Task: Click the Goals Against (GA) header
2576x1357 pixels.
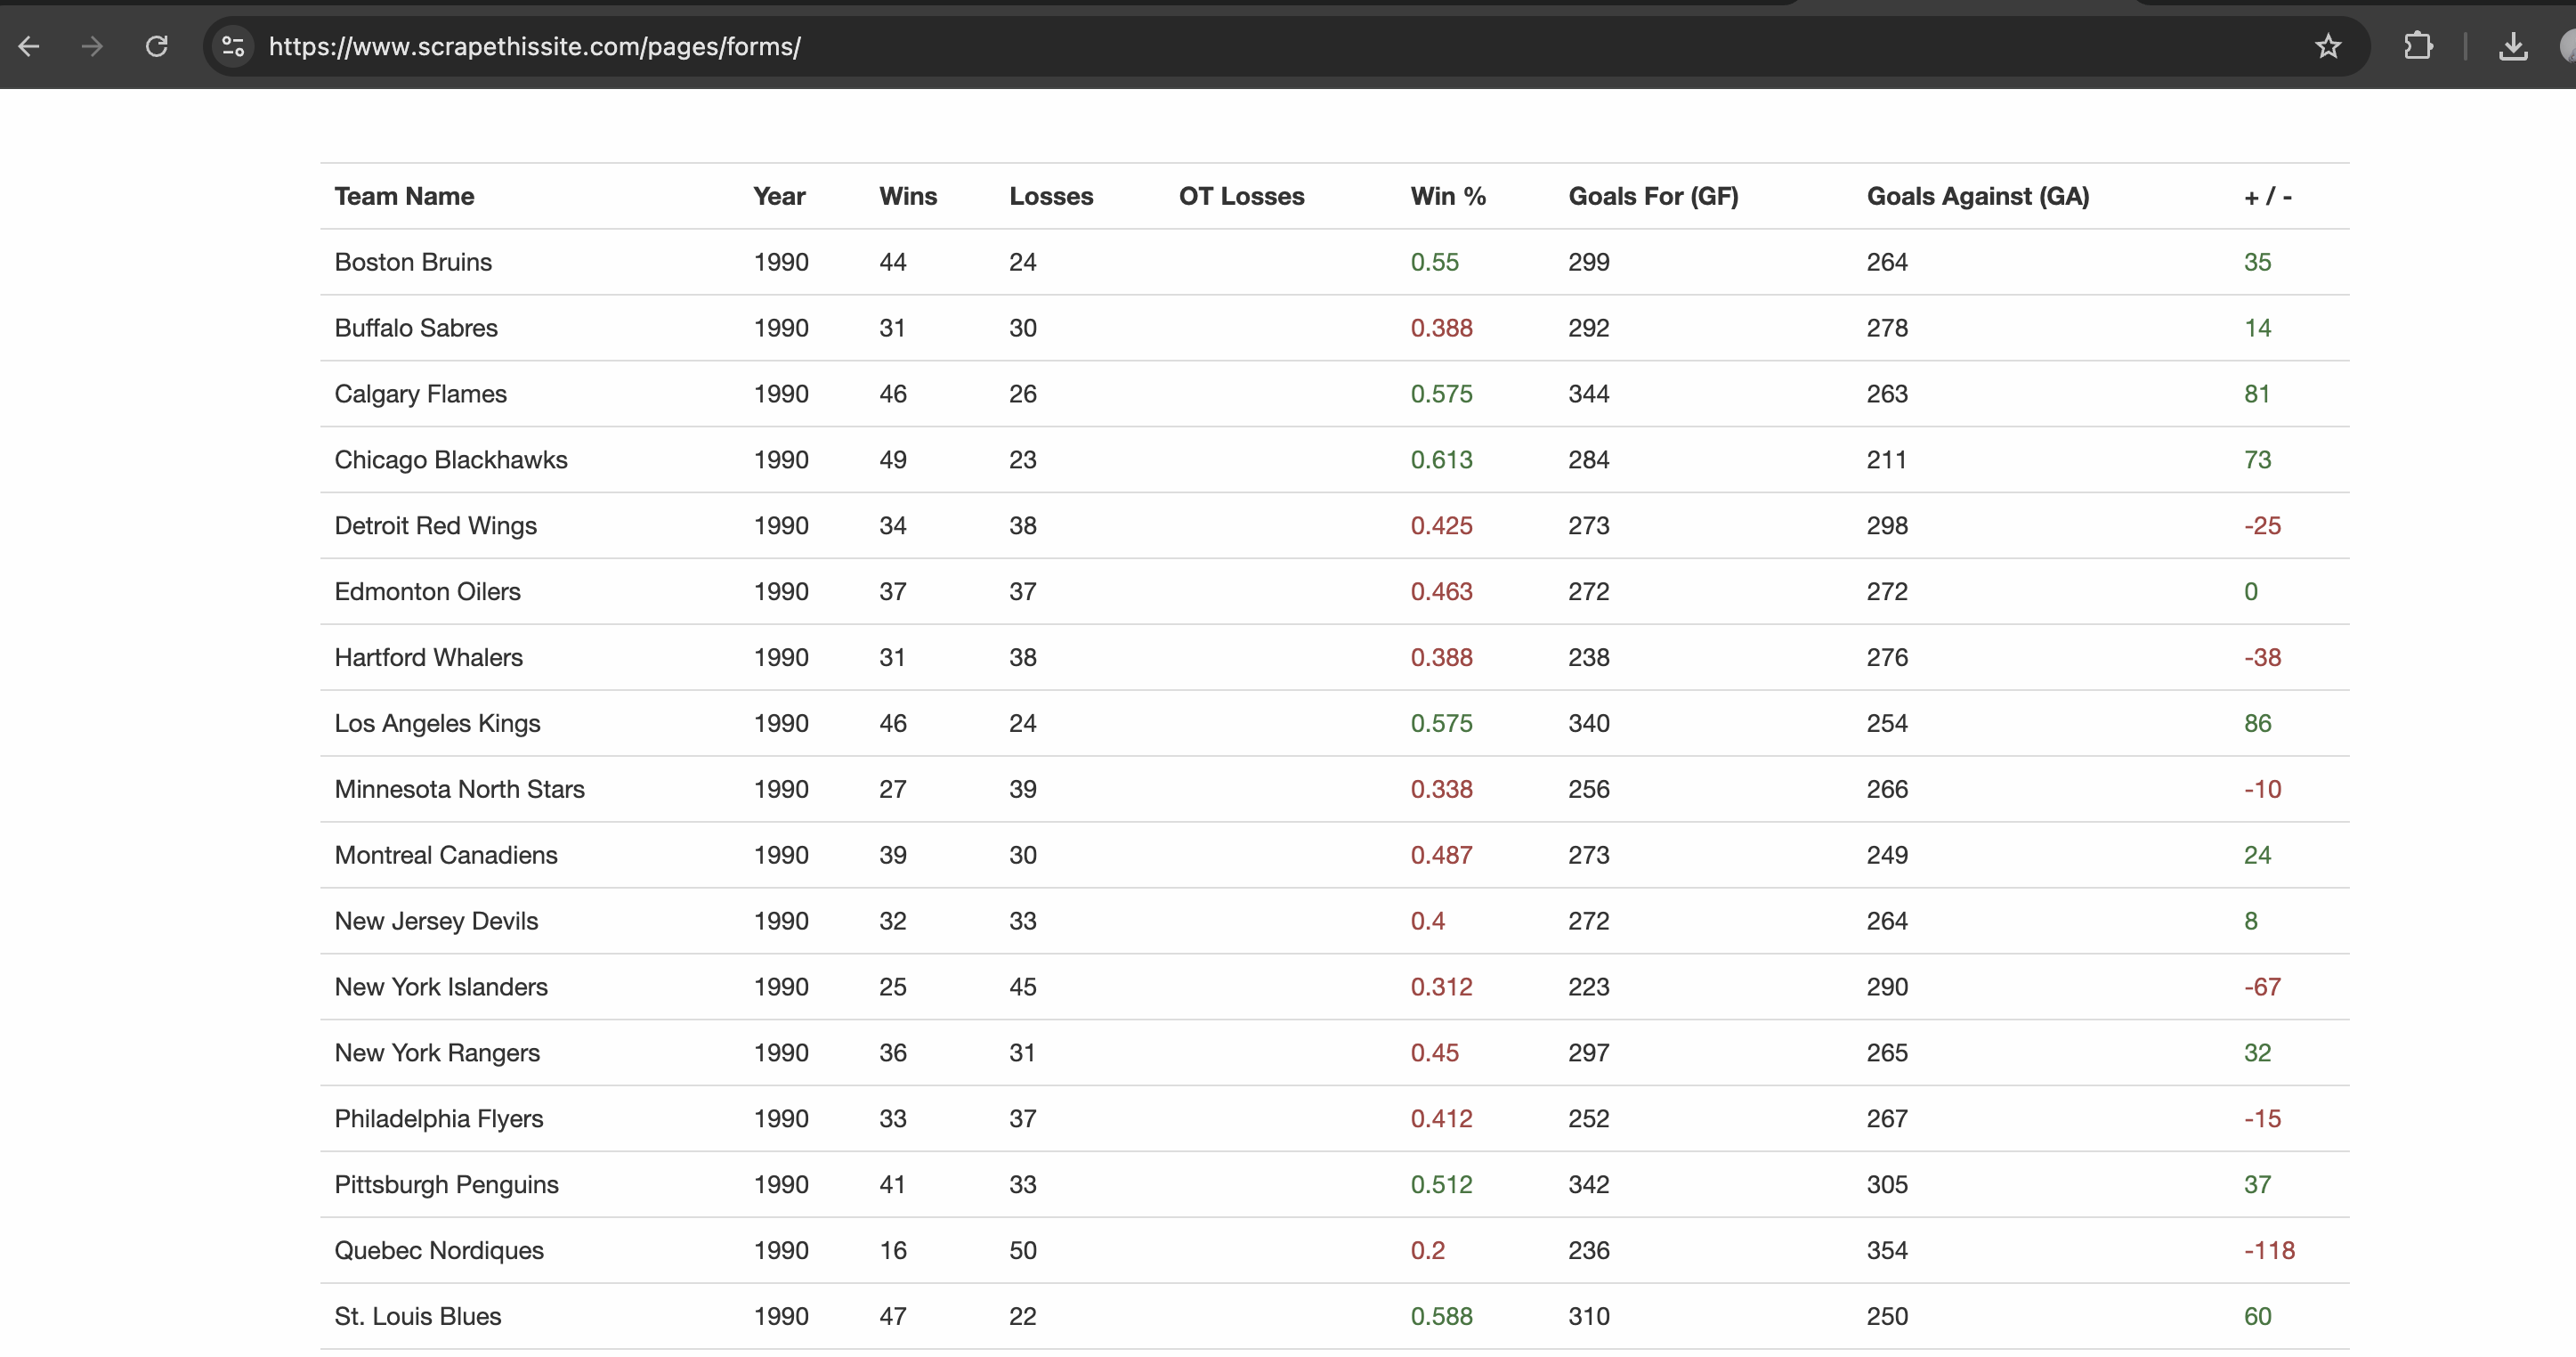Action: tap(1977, 196)
